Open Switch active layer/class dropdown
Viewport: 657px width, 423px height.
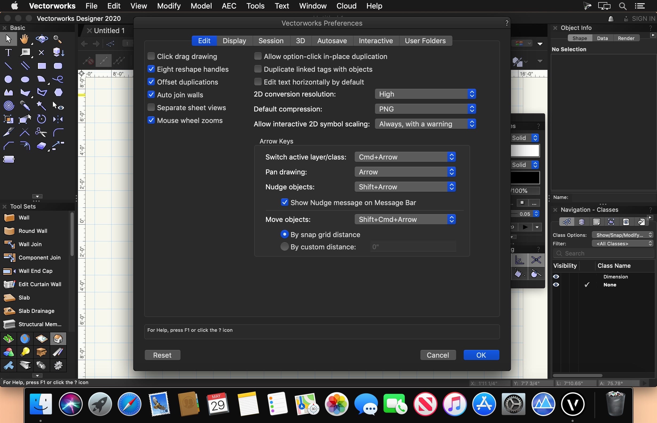point(405,157)
